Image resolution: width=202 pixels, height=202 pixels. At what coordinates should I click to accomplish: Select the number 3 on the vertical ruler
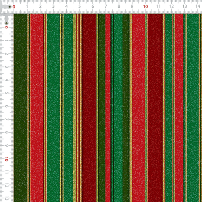6,67
